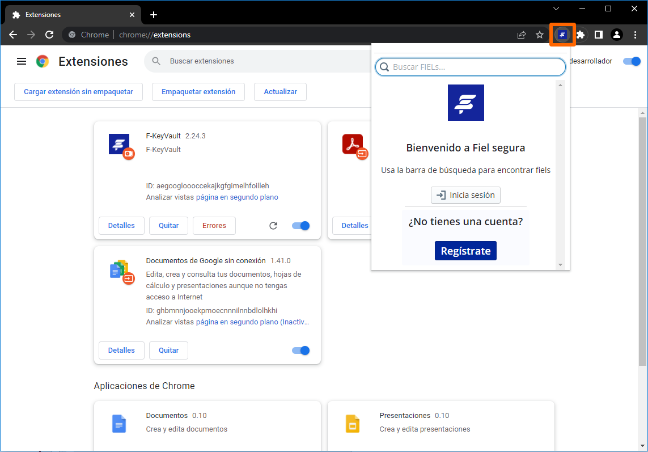
Task: Click Quitar for Documentos de Google sin conexión
Action: [168, 350]
